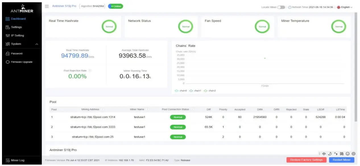360x166 pixels.
Task: Open the IP Setting panel icon
Action: click(x=8, y=35)
